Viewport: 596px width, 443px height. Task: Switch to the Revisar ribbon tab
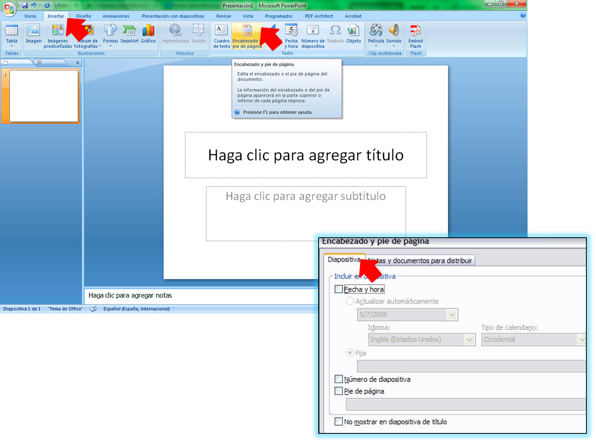coord(224,16)
